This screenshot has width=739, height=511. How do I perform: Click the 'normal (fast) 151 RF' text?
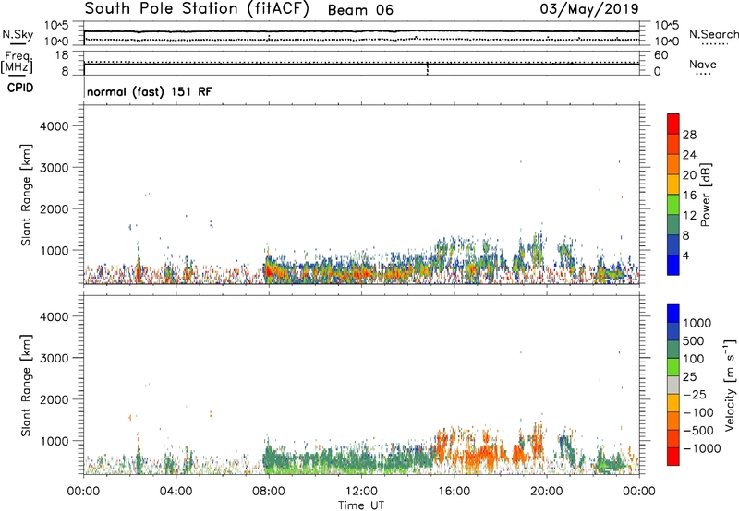150,91
